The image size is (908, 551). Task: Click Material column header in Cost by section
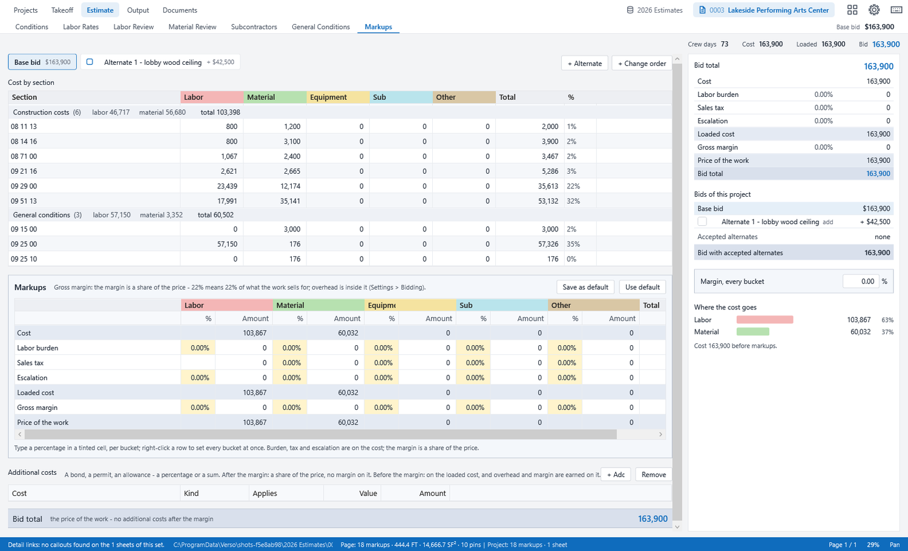(275, 97)
